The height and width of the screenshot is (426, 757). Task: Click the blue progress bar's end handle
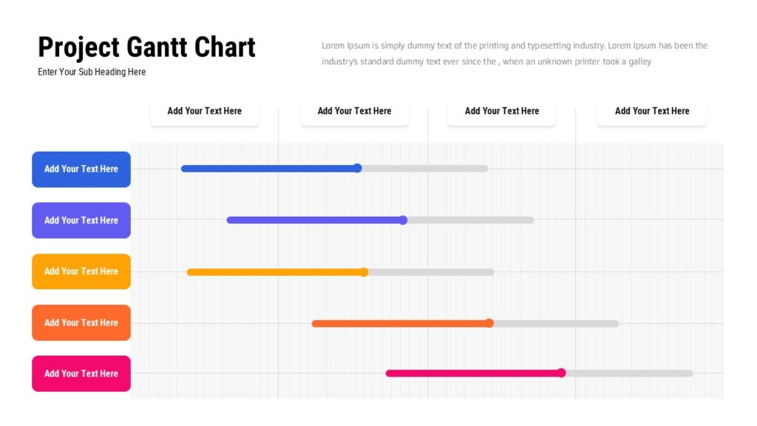tap(358, 168)
